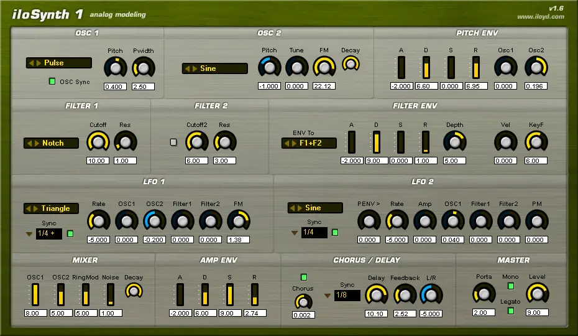Open ENV To F1+F2 selector
This screenshot has height=336, width=578.
309,143
